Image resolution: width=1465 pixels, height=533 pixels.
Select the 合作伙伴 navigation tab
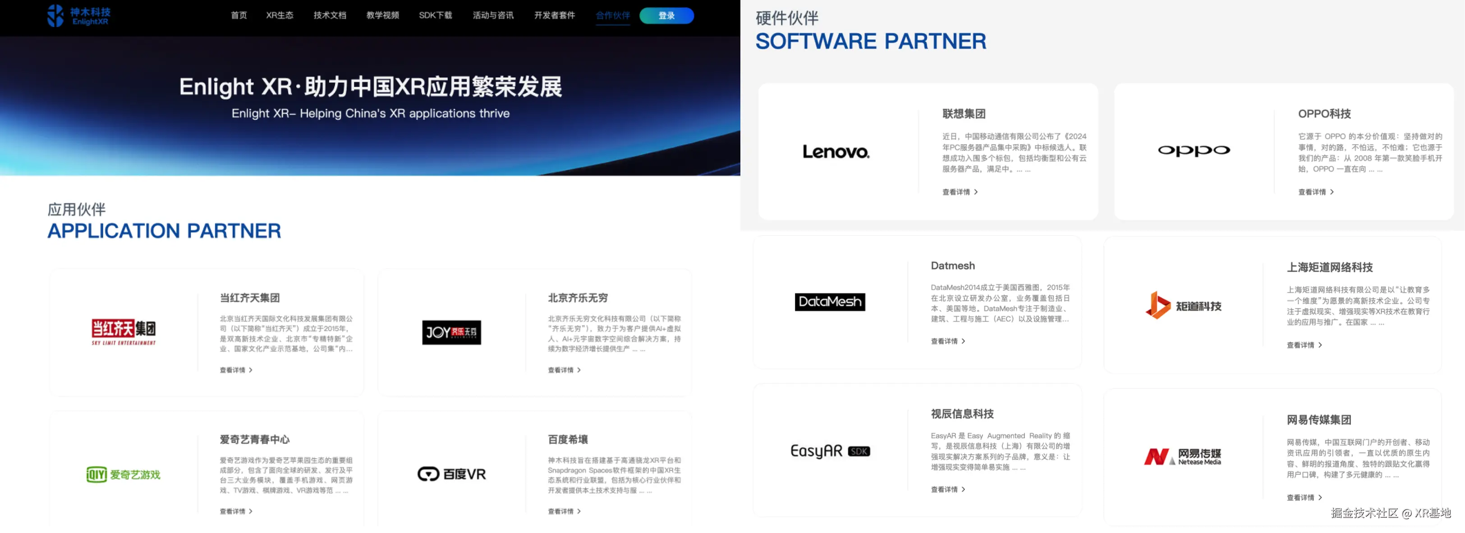612,15
